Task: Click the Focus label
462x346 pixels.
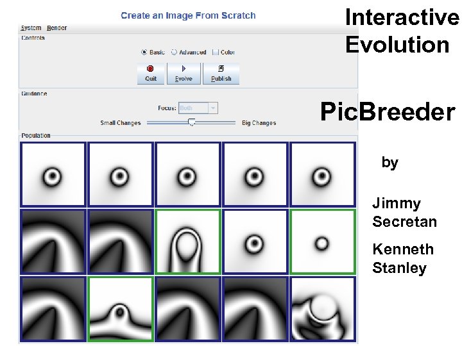Action: click(x=167, y=108)
